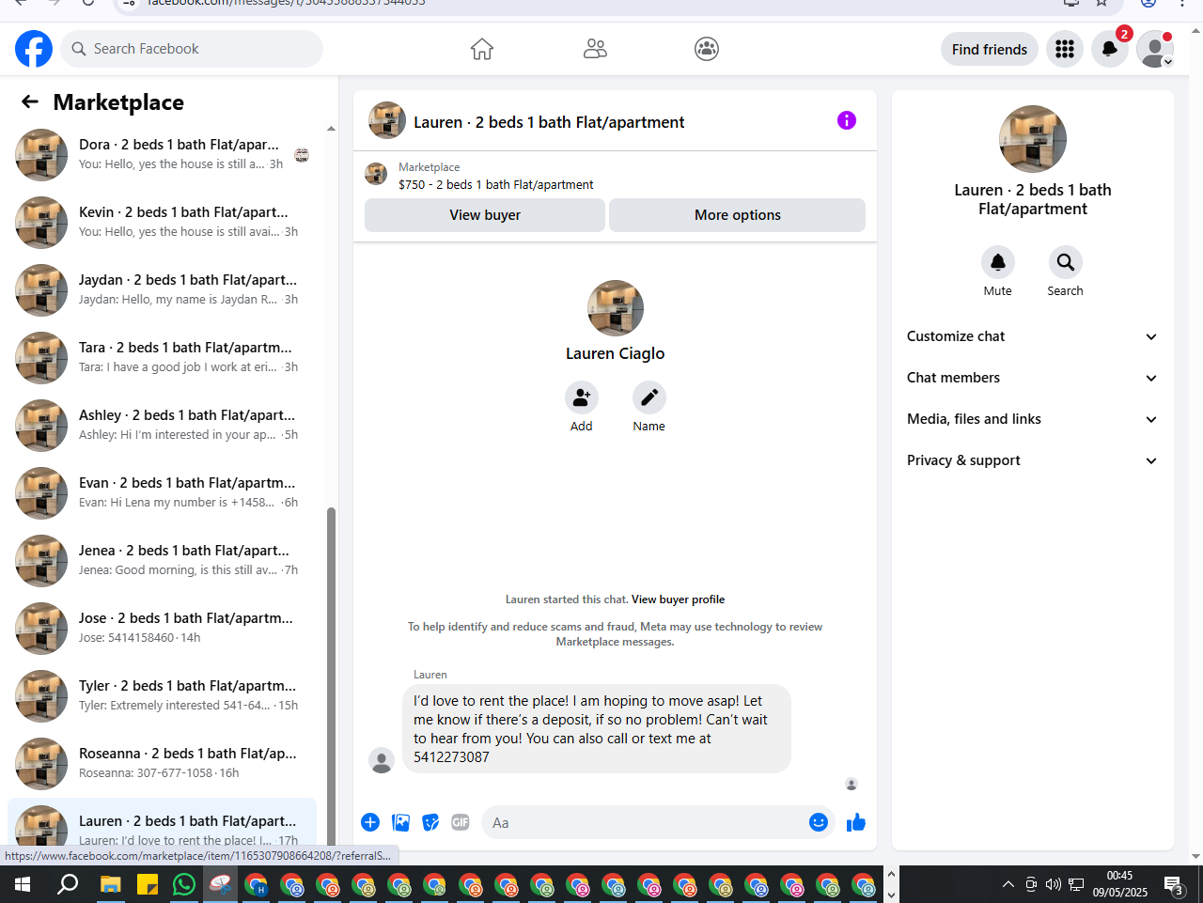Click the conversation list scrollbar thumb
Image resolution: width=1203 pixels, height=903 pixels.
[x=331, y=677]
